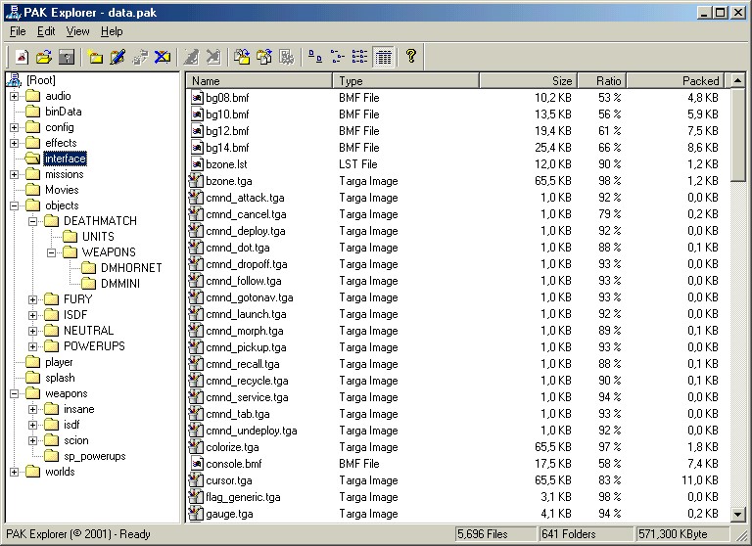Click the '5,696 Files' status bar entry
752x546 pixels.
point(495,533)
